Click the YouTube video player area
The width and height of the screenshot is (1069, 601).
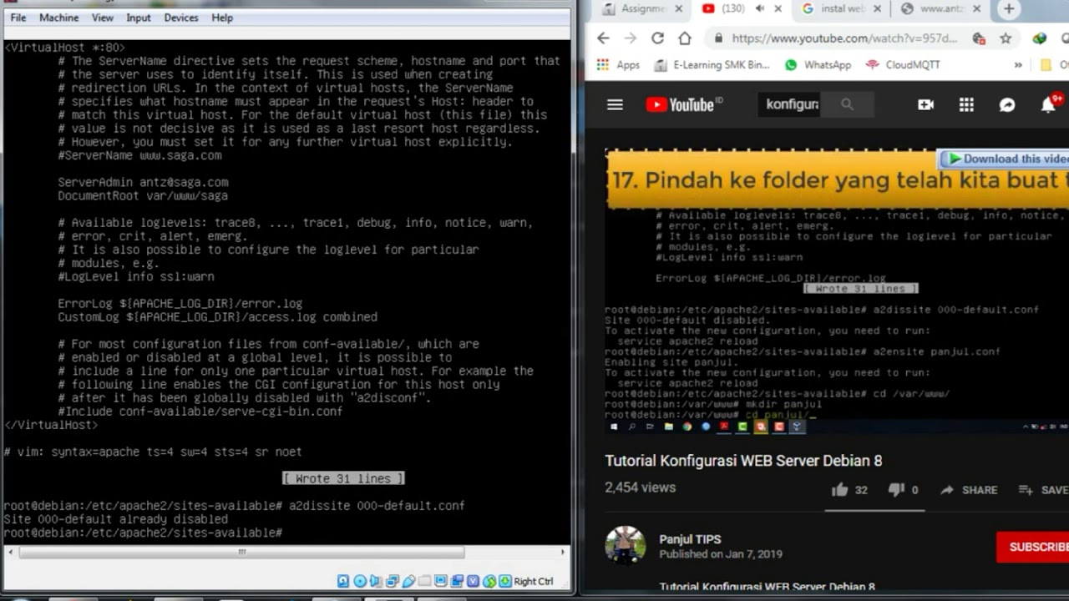point(837,292)
